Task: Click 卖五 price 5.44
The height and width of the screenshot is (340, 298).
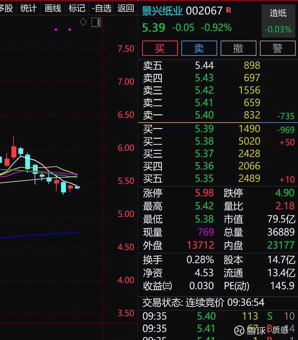Action: [204, 65]
